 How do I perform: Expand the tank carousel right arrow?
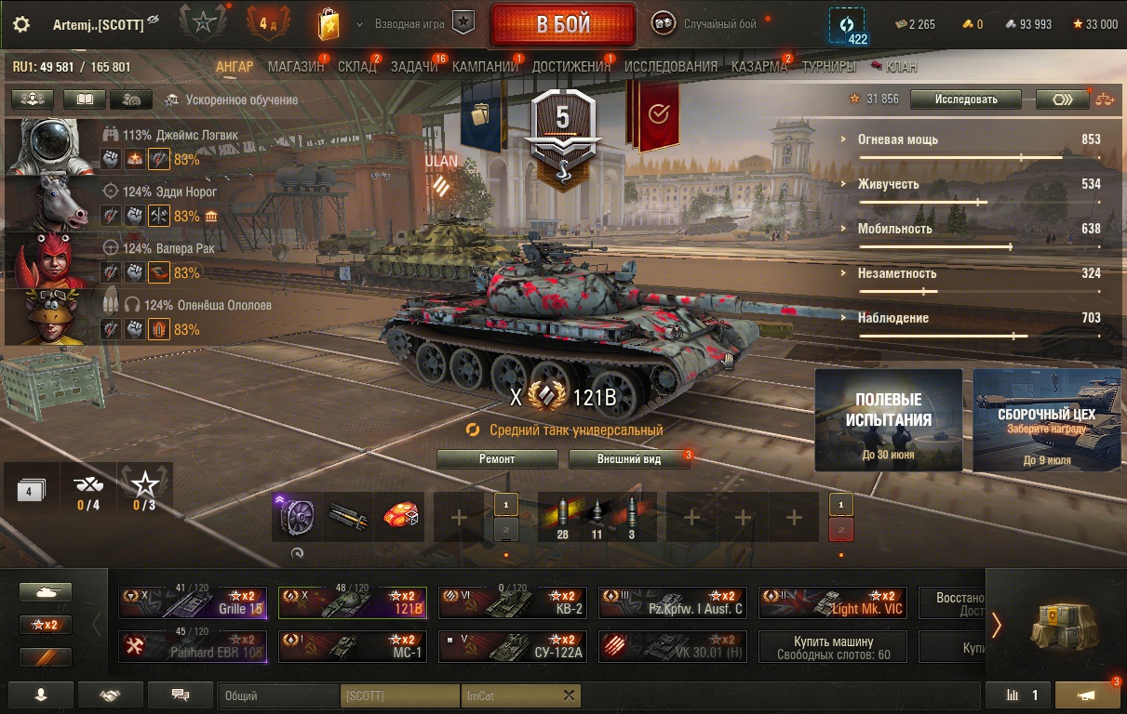click(x=997, y=625)
